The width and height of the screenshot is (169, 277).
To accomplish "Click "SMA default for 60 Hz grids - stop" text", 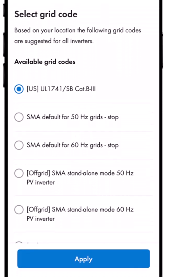I will (x=73, y=145).
